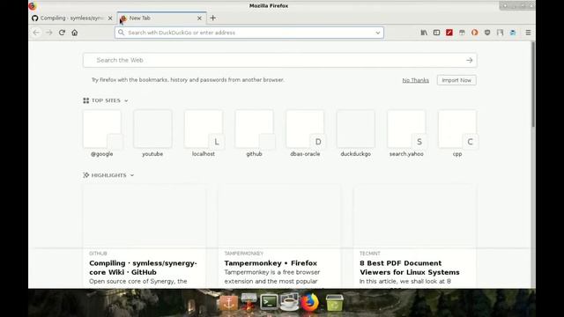Screen dimensions: 564x317
Task: Focus the address bar input
Action: click(249, 33)
